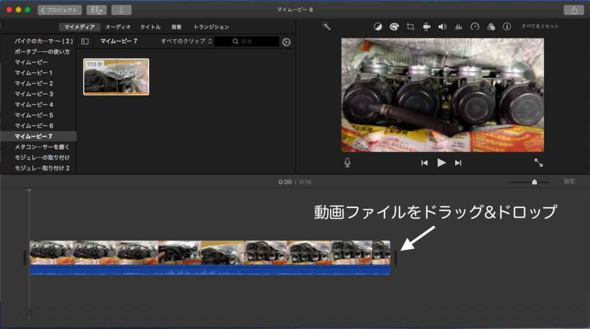Switch to オーディオ tab
Image resolution: width=590 pixels, height=329 pixels.
pyautogui.click(x=118, y=27)
